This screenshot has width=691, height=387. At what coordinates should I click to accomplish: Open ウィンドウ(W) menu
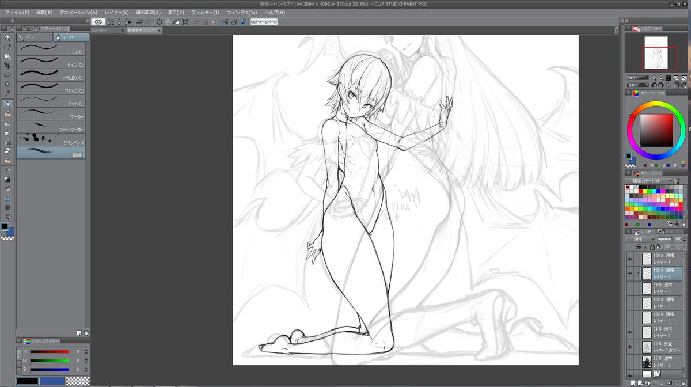(241, 12)
